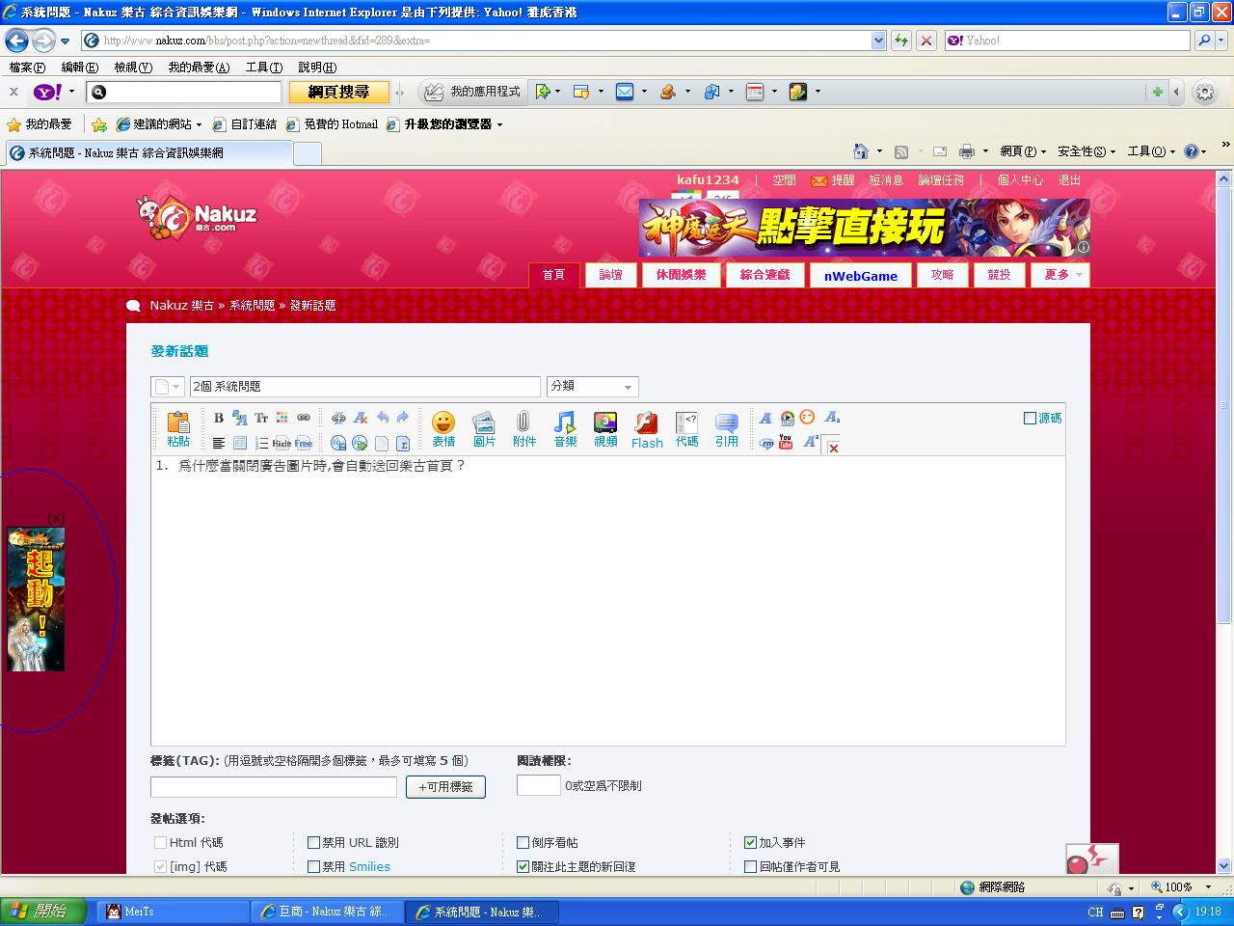Click the IE print icon
The width and height of the screenshot is (1234, 926).
click(x=967, y=151)
